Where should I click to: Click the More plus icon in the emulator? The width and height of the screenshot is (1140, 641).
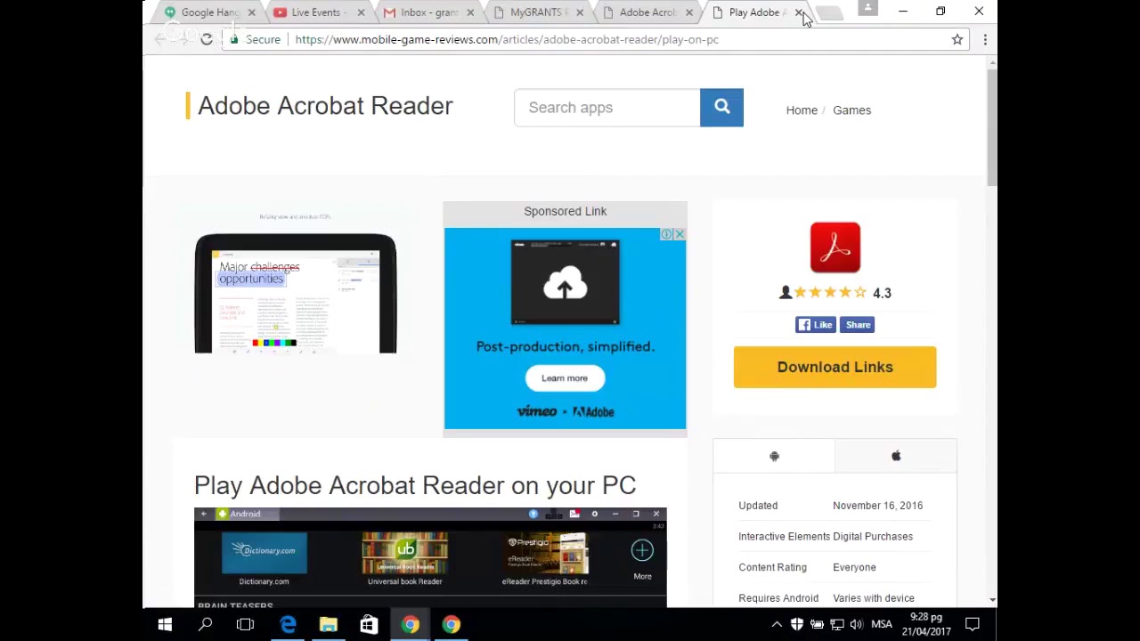coord(642,551)
